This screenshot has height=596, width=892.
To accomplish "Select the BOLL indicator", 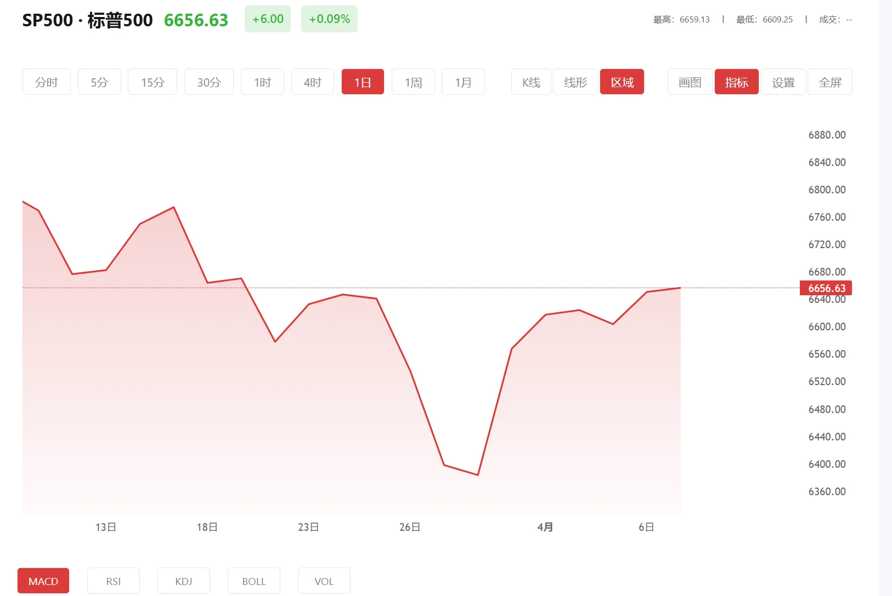I will 254,581.
